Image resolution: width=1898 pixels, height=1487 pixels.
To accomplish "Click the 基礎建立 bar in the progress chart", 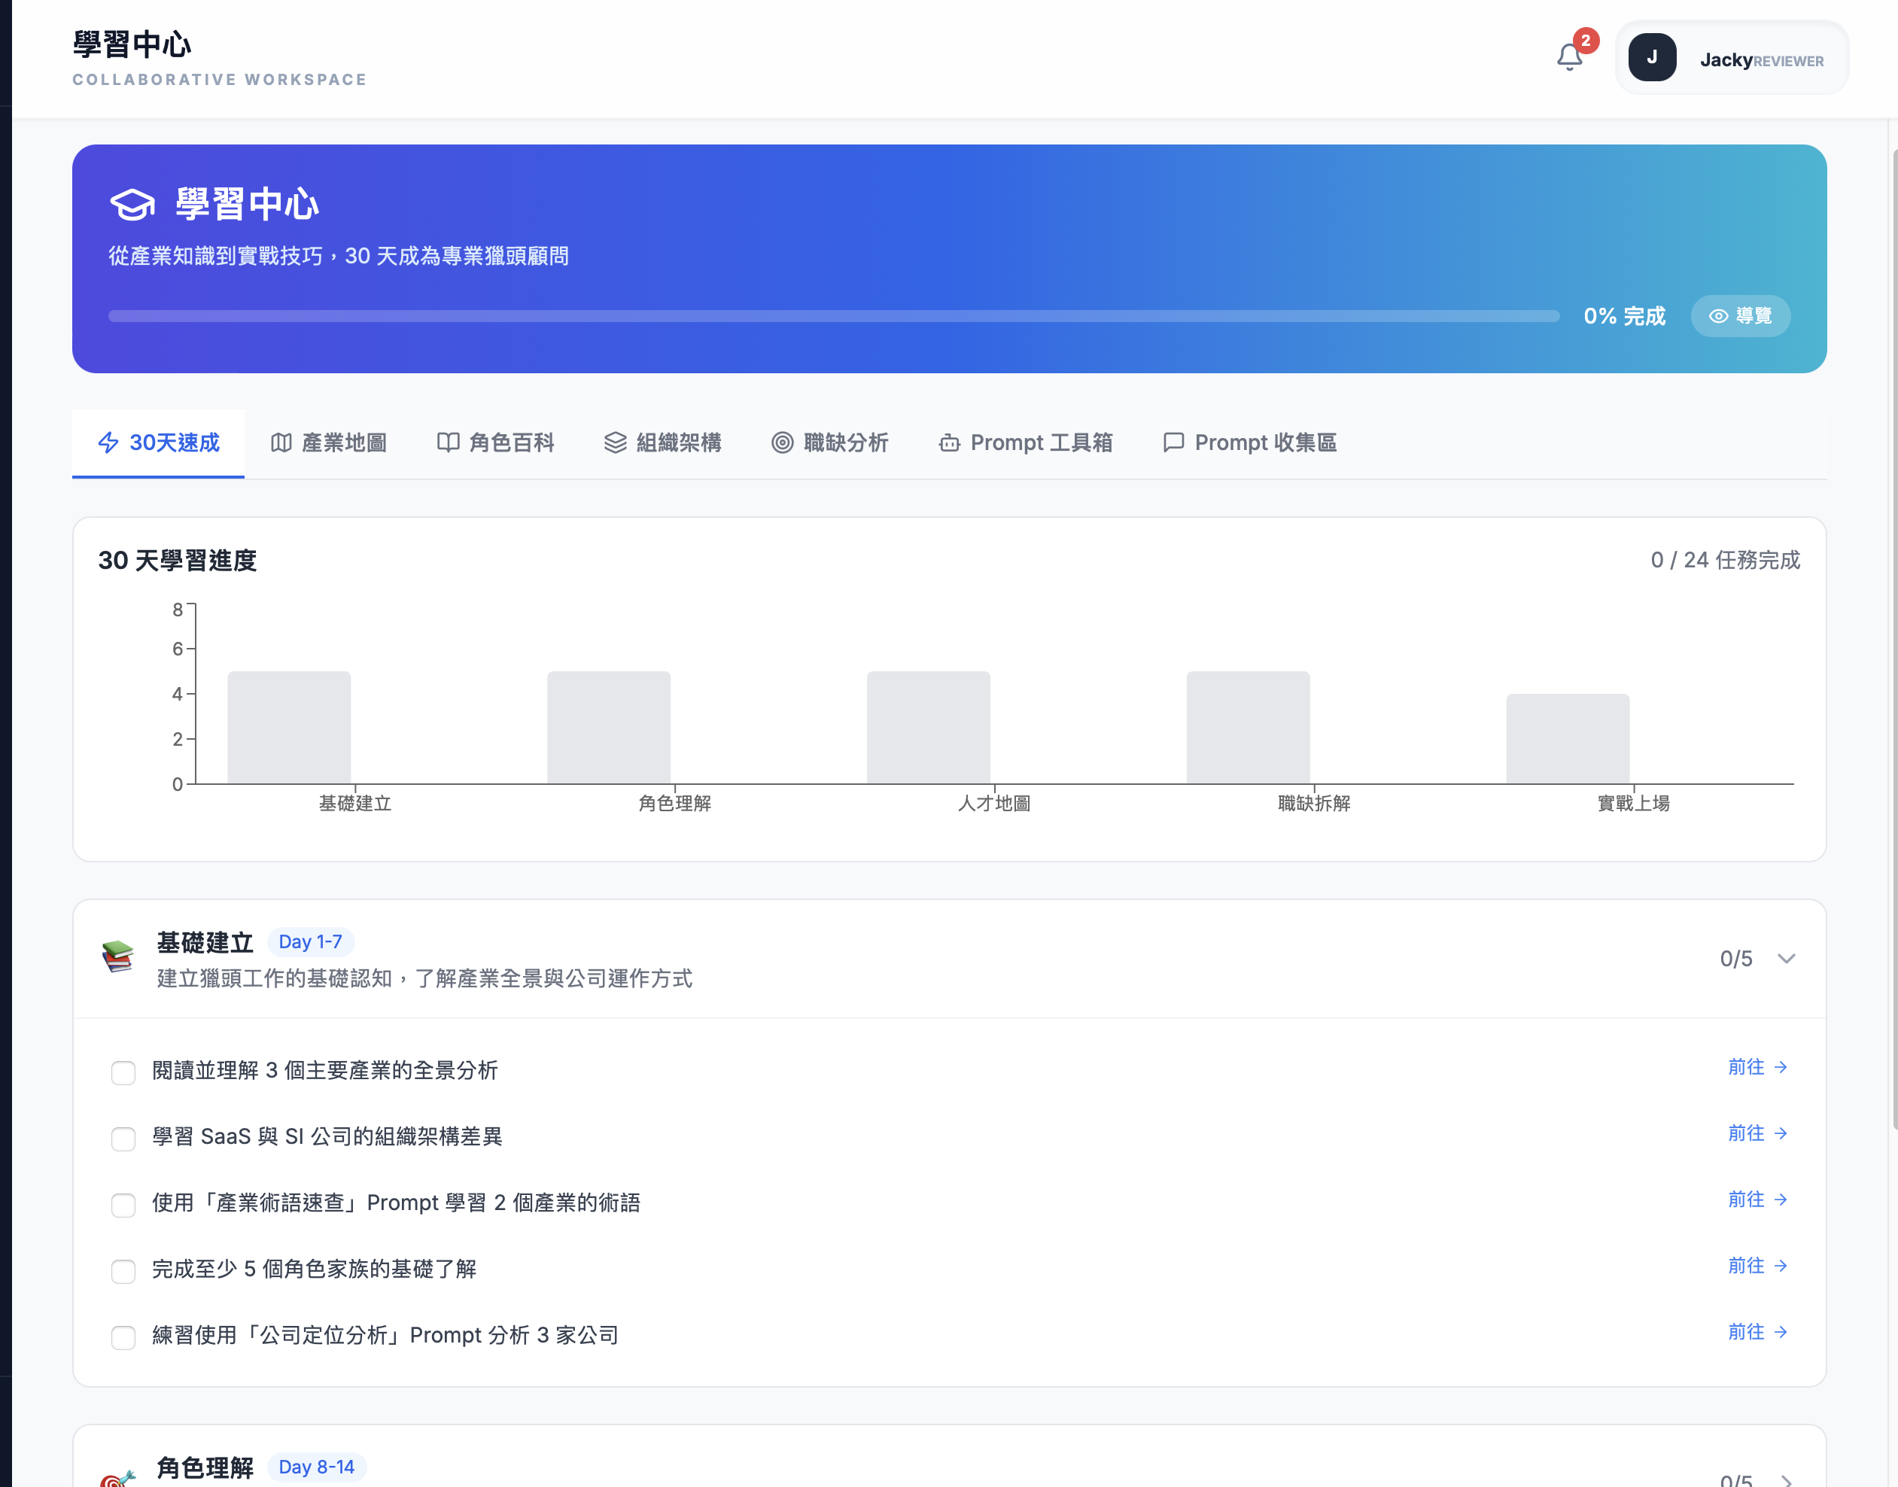I will pos(288,727).
